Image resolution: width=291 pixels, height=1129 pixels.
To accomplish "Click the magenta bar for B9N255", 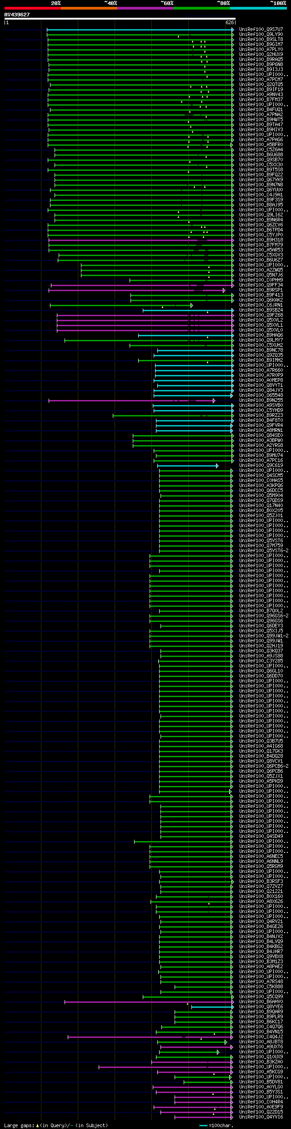I will [132, 400].
